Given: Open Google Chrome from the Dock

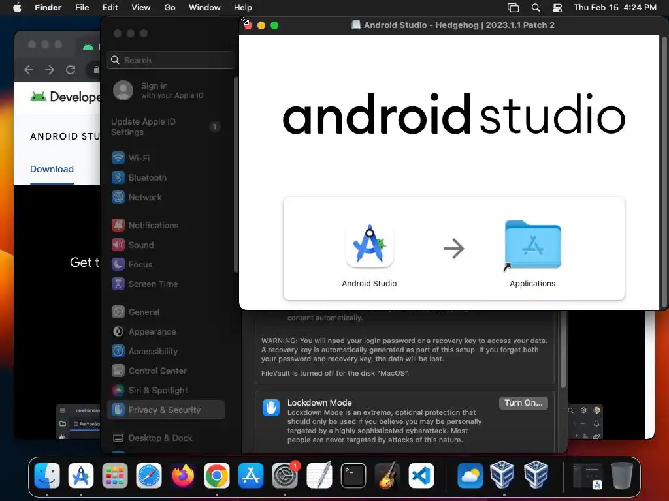Looking at the screenshot, I should pyautogui.click(x=217, y=476).
